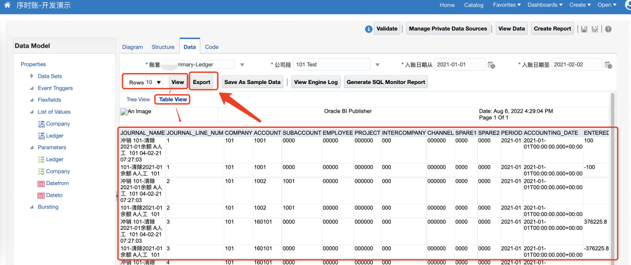Open the date picker for 入账日期从
This screenshot has width=631, height=265.
[x=491, y=65]
